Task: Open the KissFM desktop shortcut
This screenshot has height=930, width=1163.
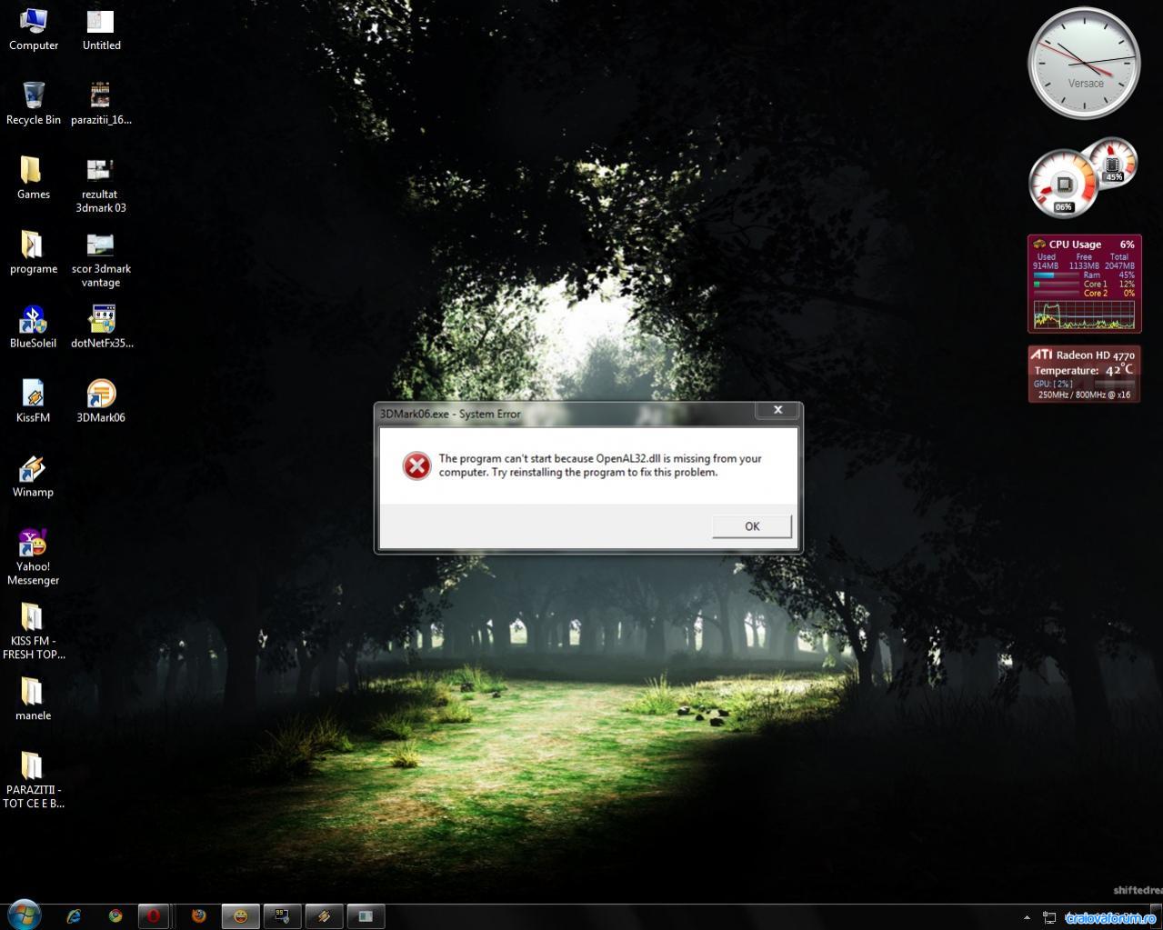Action: 34,401
